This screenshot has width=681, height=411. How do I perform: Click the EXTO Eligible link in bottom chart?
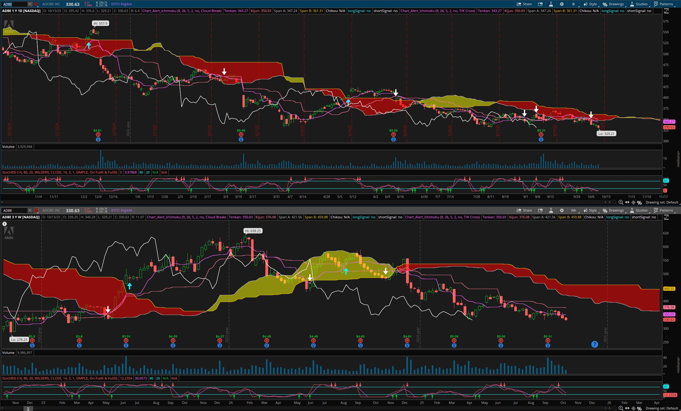[x=122, y=210]
